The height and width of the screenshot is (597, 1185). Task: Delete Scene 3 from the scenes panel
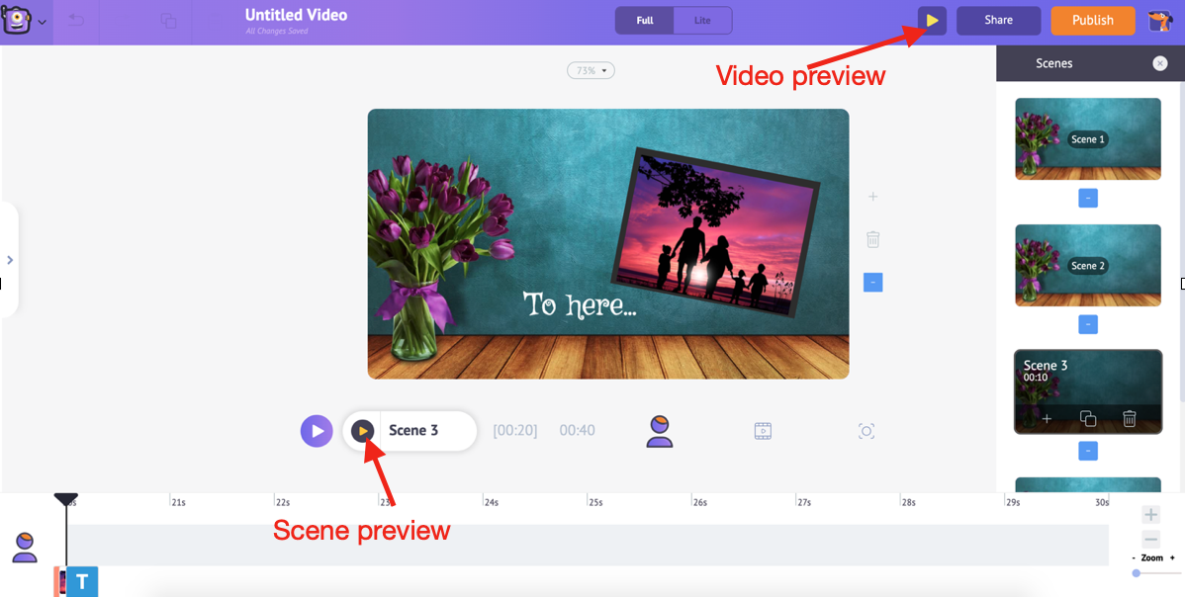[1129, 419]
